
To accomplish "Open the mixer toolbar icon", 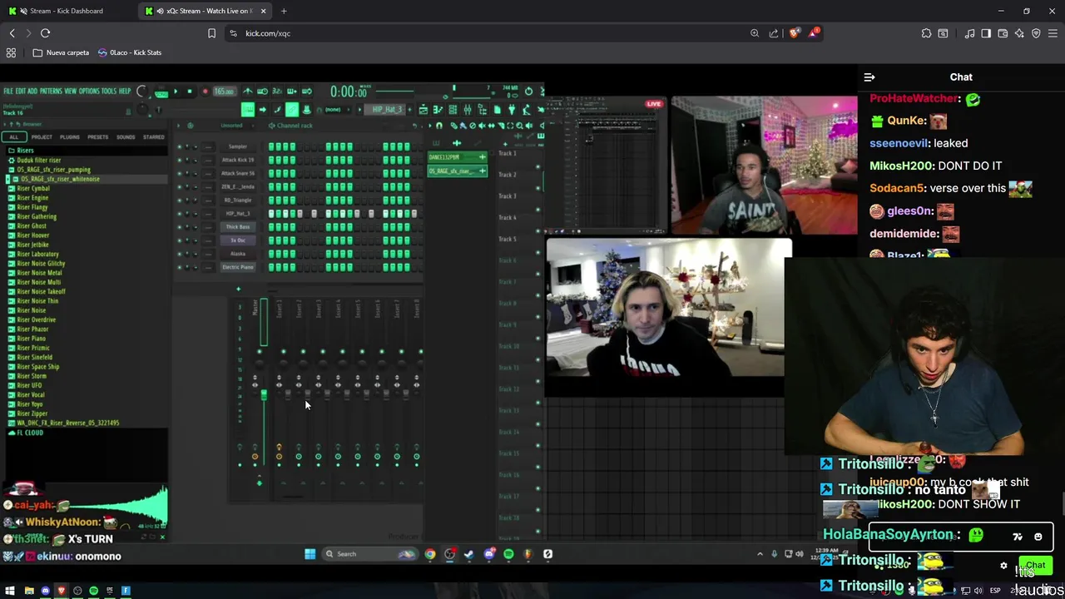I will [x=467, y=109].
